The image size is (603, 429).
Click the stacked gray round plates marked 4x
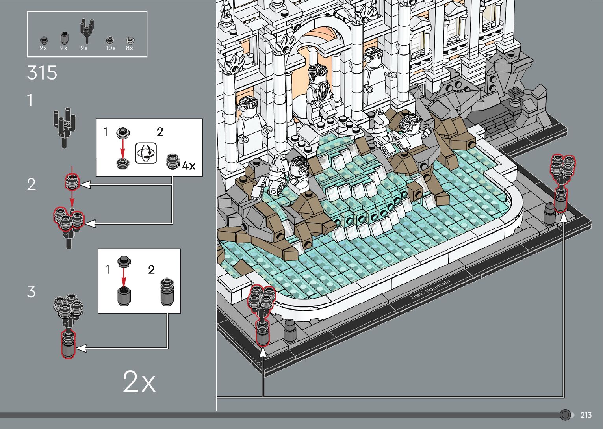point(173,161)
